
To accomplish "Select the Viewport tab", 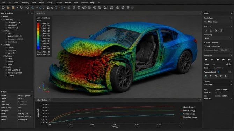I will click(39, 13).
